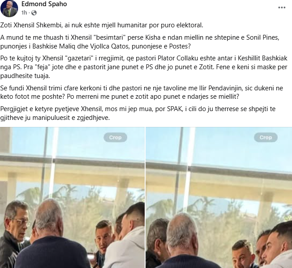Click the public globe privacy icon
292x268 pixels.
pos(34,13)
